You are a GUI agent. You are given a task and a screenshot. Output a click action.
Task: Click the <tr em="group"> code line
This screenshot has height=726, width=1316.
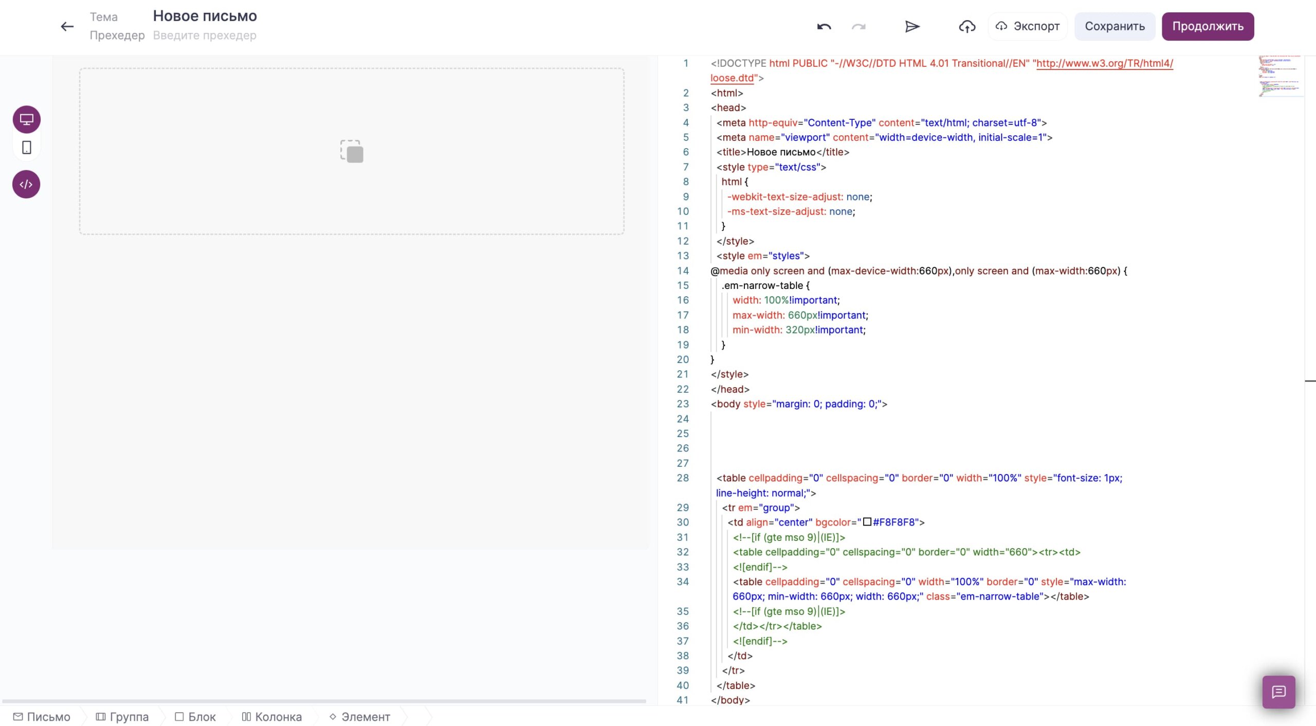tap(761, 507)
